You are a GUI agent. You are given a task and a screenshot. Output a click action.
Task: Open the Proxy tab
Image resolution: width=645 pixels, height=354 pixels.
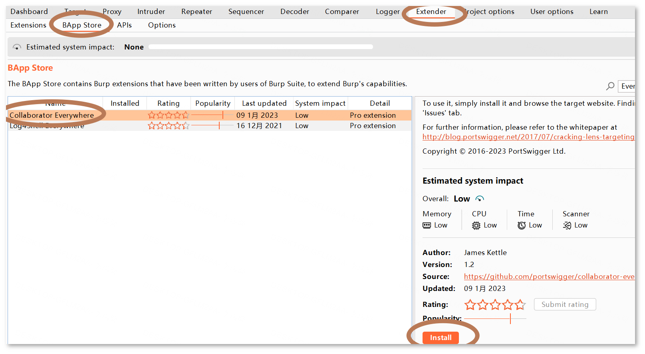point(112,12)
